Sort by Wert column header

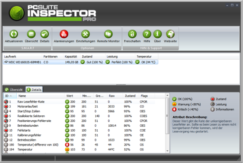(72, 96)
